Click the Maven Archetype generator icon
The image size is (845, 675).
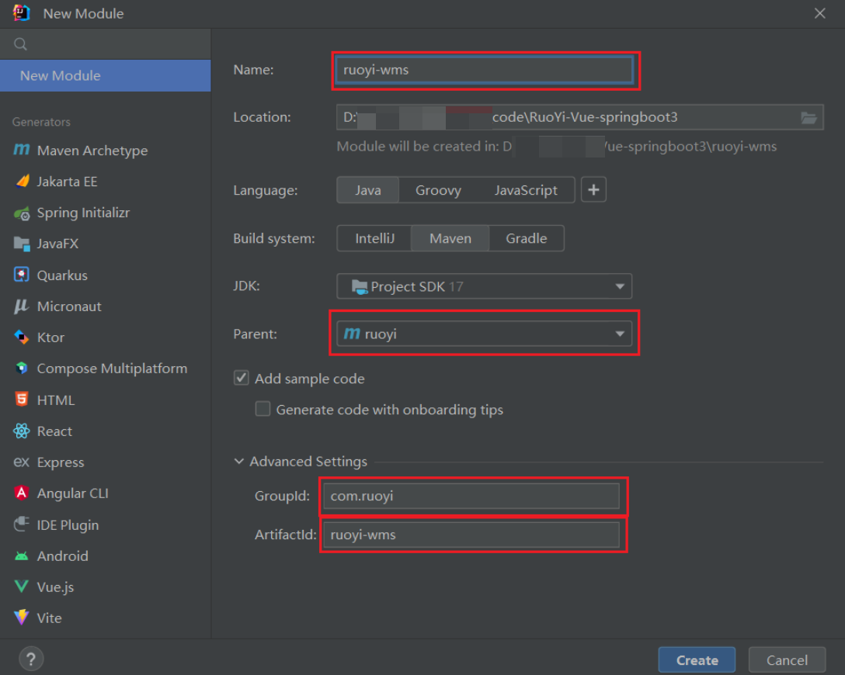tap(22, 150)
